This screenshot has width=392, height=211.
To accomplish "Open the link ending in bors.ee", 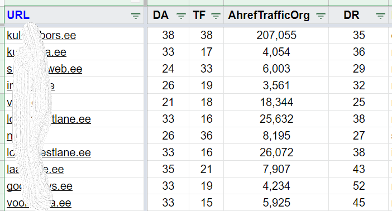I will click(41, 35).
